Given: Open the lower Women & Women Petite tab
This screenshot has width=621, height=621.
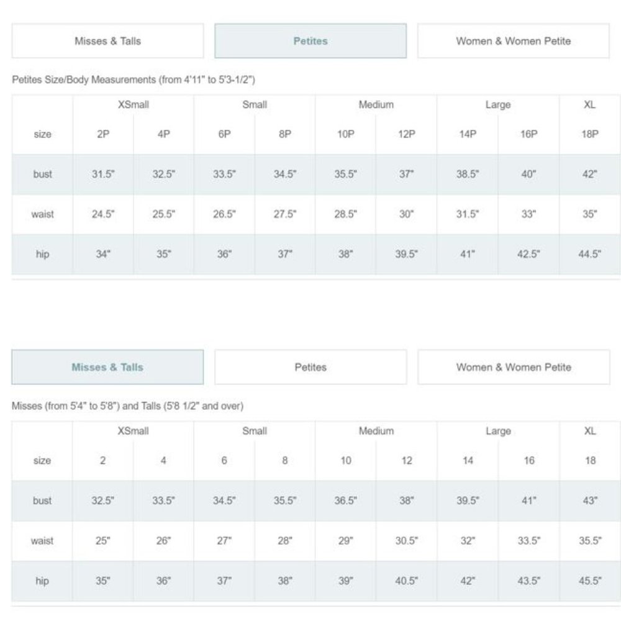Looking at the screenshot, I should pyautogui.click(x=514, y=367).
